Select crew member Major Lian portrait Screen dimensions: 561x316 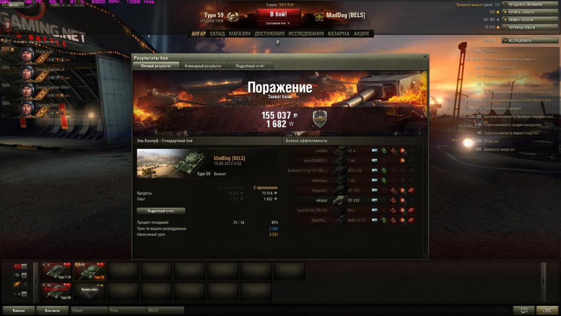click(26, 56)
